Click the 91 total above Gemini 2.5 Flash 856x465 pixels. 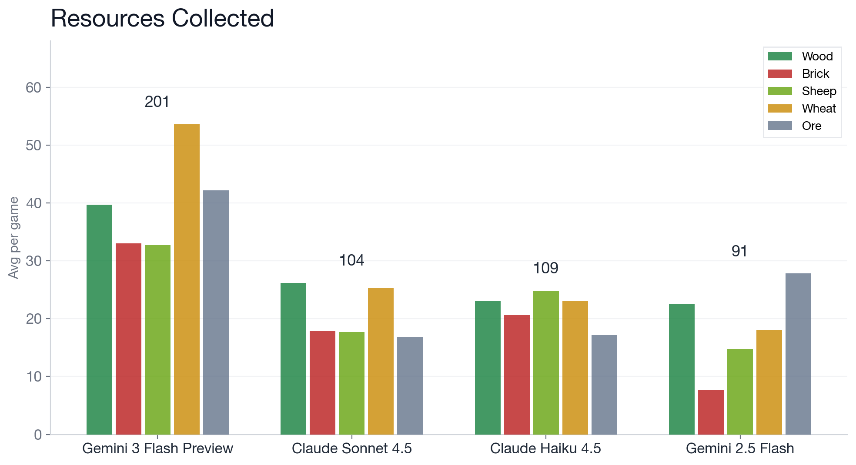coord(739,251)
